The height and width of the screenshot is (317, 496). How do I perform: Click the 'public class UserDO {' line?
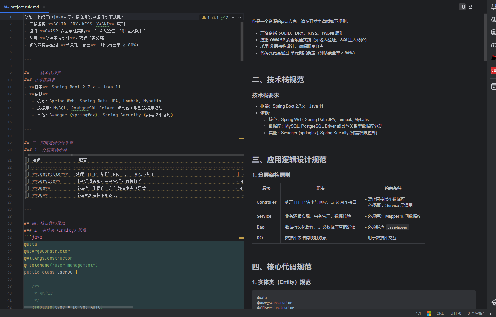click(51, 272)
